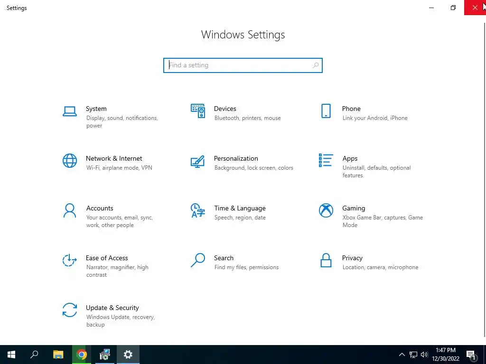486x364 pixels.
Task: Open the Search settings title
Action: (x=224, y=258)
